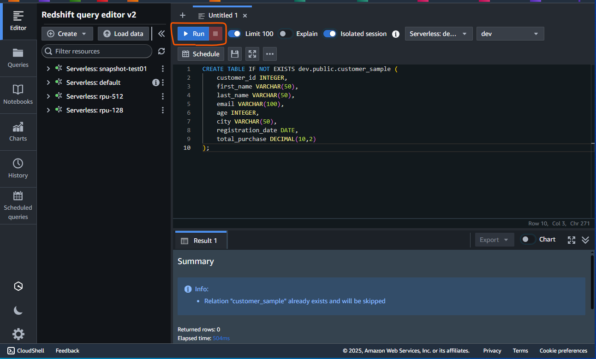Collapse the resource panel with double chevron

pos(161,34)
